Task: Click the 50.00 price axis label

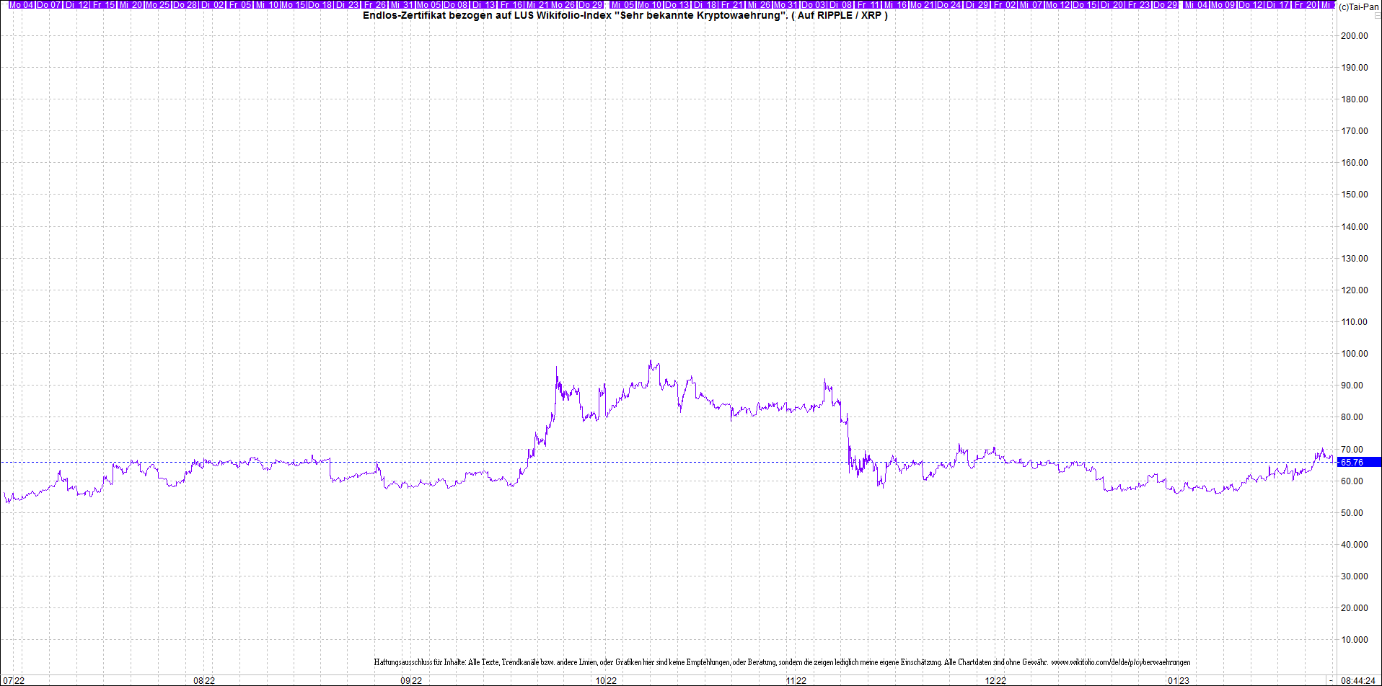Action: [x=1352, y=512]
